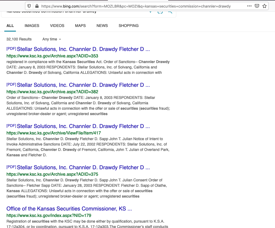Open the Stellar Solutions result above the ADID=353 URL
The image size is (275, 228).
pyautogui.click(x=83, y=49)
